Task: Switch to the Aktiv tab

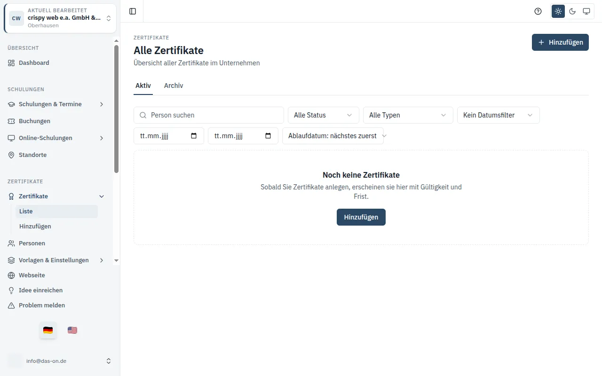Action: tap(143, 86)
